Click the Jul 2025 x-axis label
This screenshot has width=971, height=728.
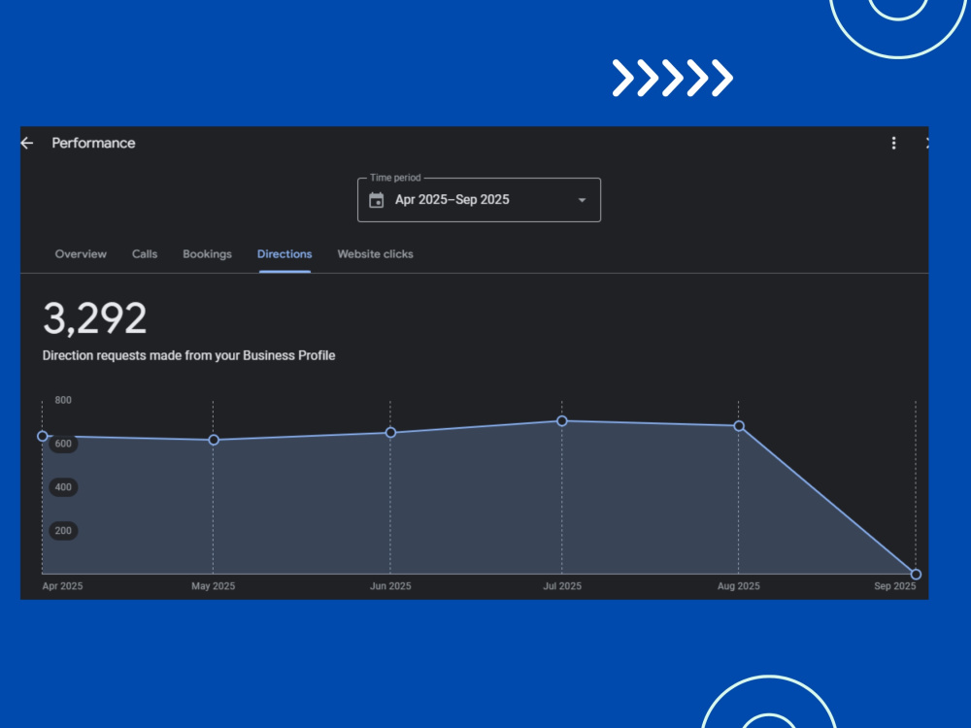click(x=562, y=586)
